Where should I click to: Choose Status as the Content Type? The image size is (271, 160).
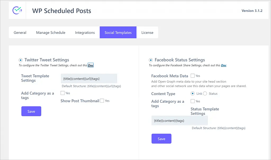(205, 93)
